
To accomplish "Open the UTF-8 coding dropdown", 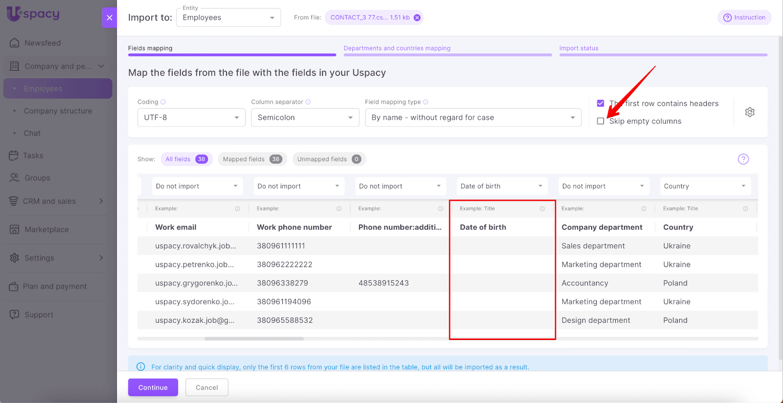I will point(191,118).
